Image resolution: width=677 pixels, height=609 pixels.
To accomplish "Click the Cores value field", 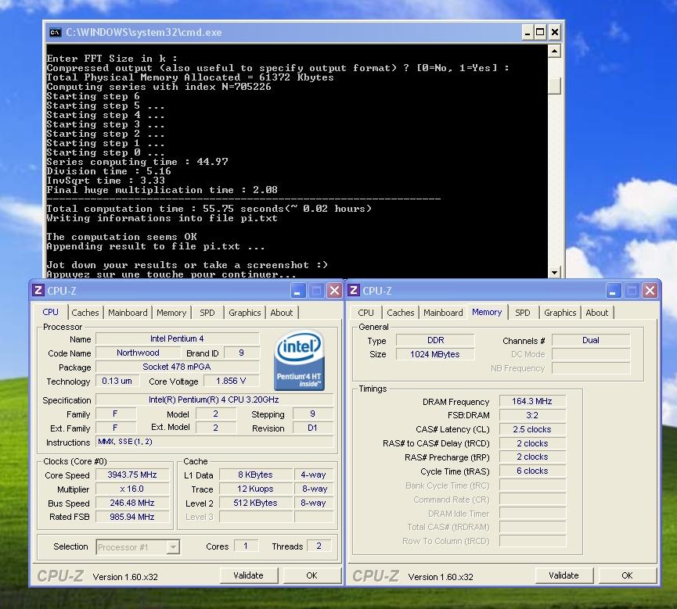I will pos(246,546).
